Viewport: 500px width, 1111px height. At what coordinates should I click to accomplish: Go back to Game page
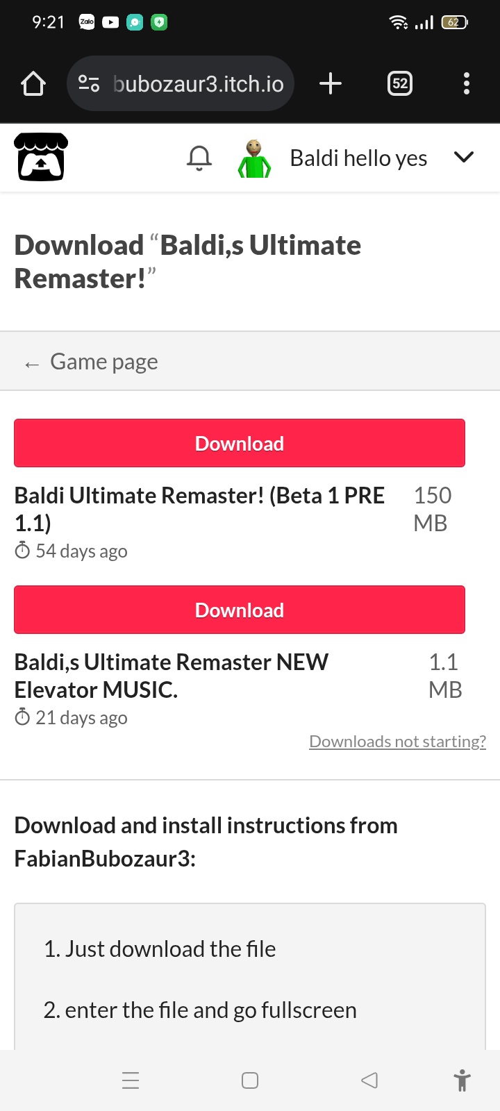[x=104, y=362]
